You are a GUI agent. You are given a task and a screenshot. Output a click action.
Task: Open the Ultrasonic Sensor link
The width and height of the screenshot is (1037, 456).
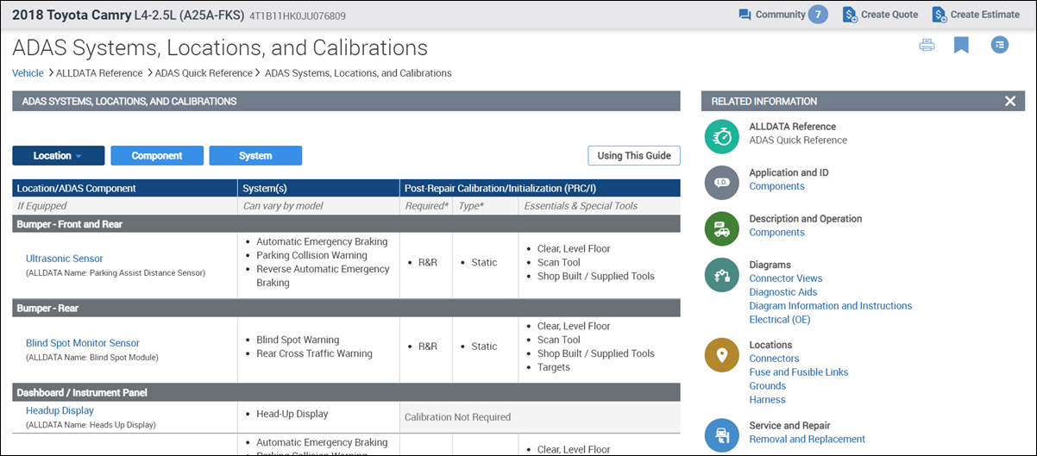[x=65, y=259]
